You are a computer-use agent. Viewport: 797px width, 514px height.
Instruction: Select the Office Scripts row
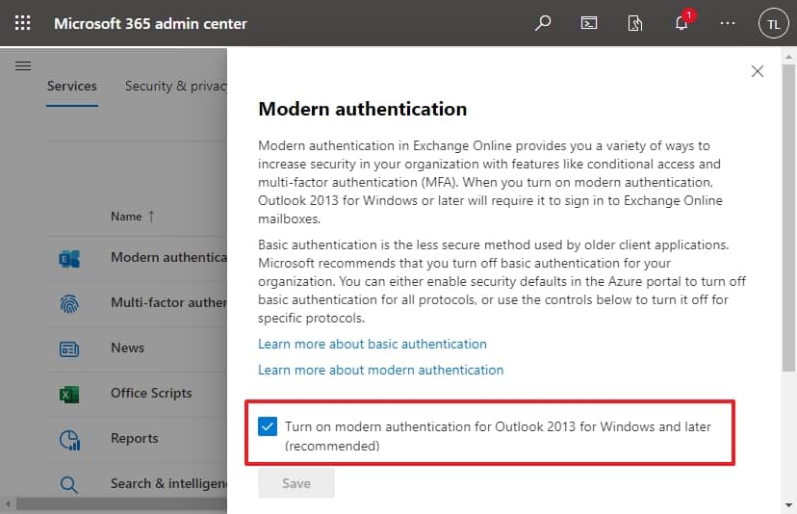pos(137,395)
